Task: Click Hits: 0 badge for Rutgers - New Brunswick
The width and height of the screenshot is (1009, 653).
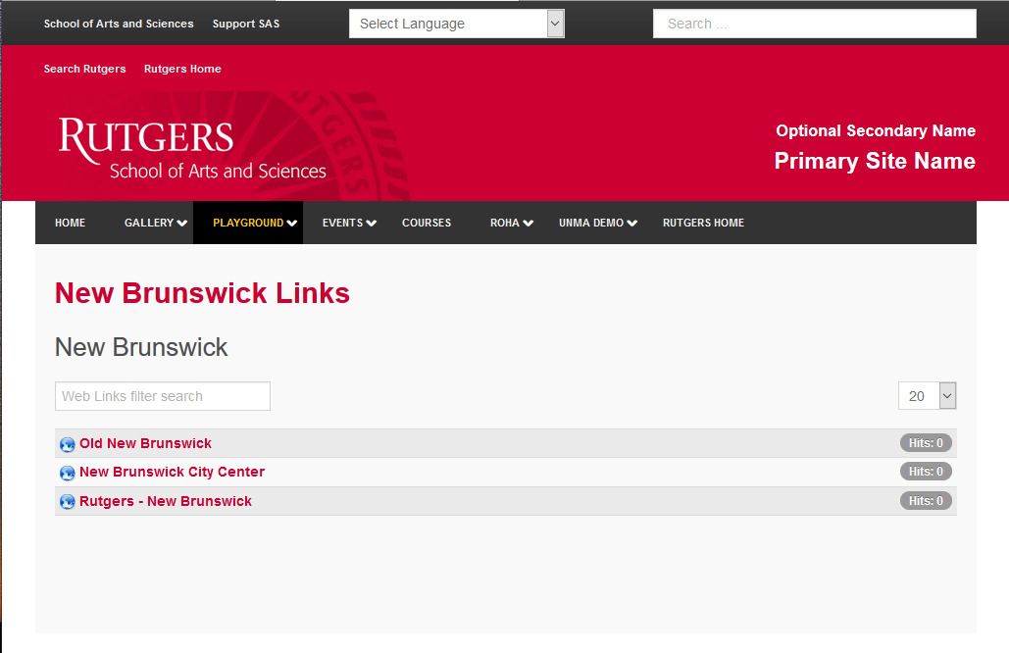Action: coord(926,501)
